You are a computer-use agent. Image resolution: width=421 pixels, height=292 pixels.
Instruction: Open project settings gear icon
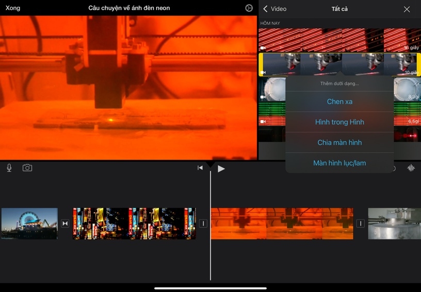tap(249, 8)
